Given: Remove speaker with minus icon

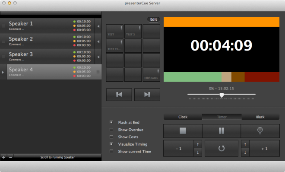Looking at the screenshot, I should pyautogui.click(x=10, y=157).
